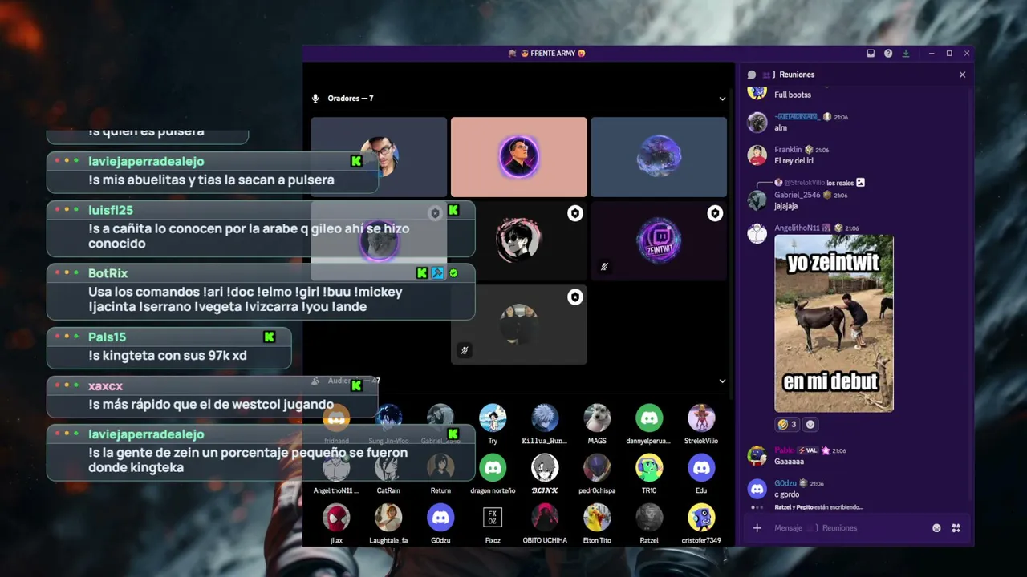Select the speaker tile with sunglasses avatar

coord(518,240)
